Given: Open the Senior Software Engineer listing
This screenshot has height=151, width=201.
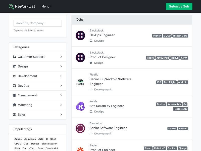Looking at the screenshot, I should (x=108, y=128).
